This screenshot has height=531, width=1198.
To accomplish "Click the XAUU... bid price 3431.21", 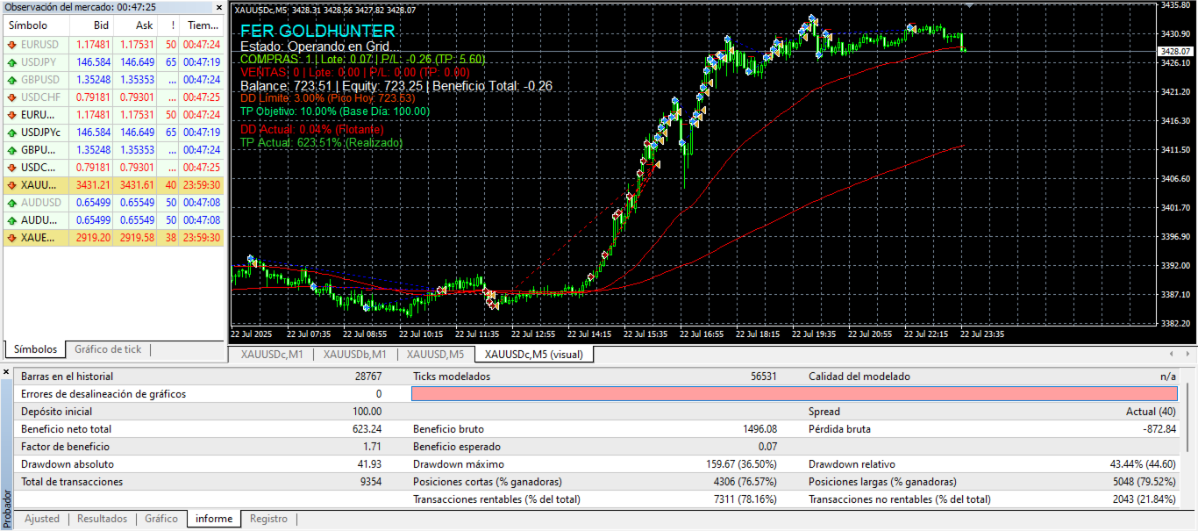I will tap(93, 185).
